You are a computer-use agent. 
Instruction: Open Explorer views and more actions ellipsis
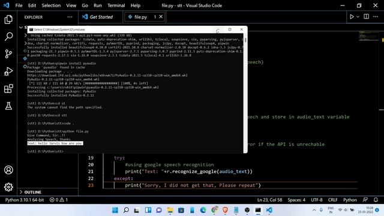70,17
